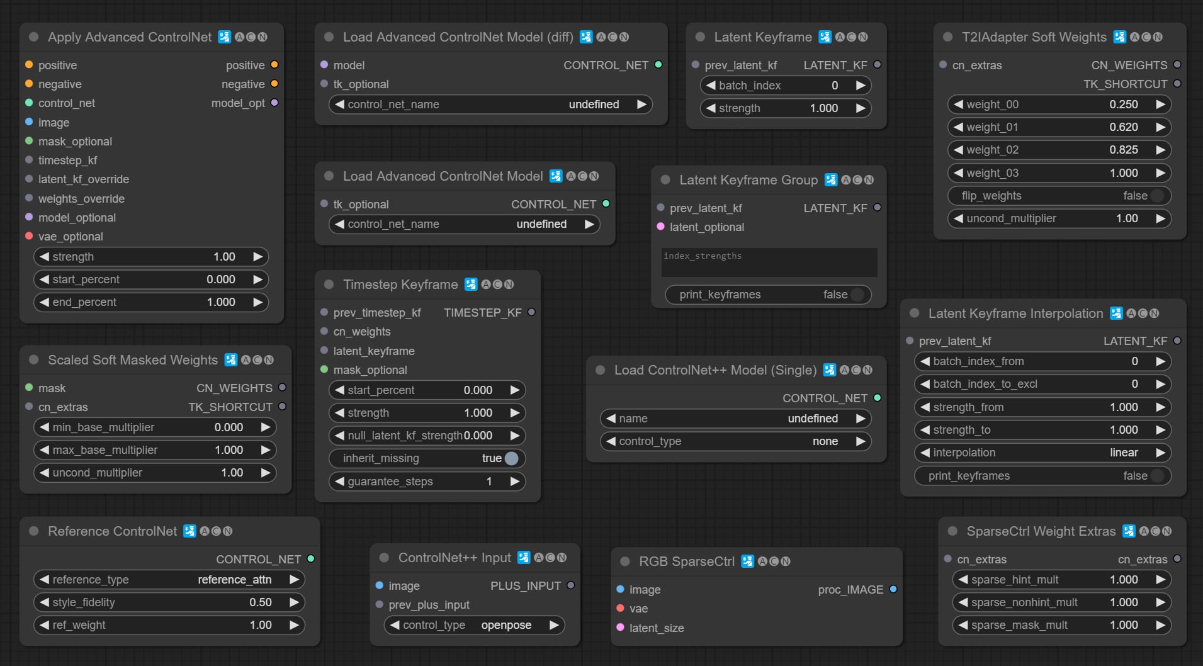
Task: Toggle inherit_missing in Timestep Keyframe
Action: pos(427,458)
